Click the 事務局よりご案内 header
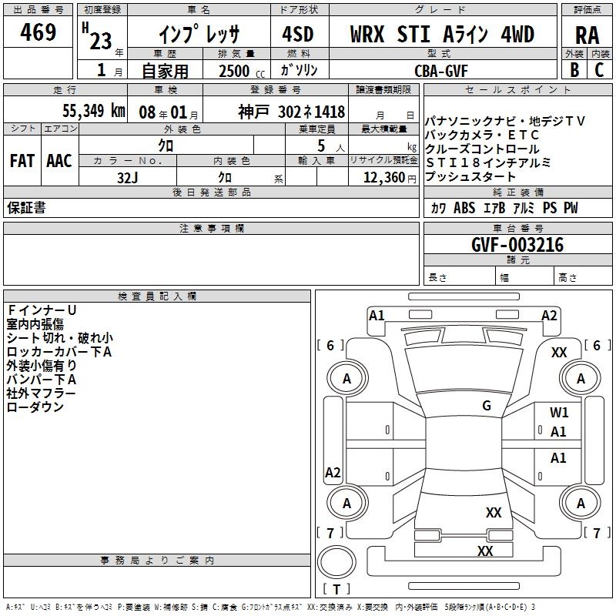This screenshot has width=616, height=616. click(x=157, y=561)
